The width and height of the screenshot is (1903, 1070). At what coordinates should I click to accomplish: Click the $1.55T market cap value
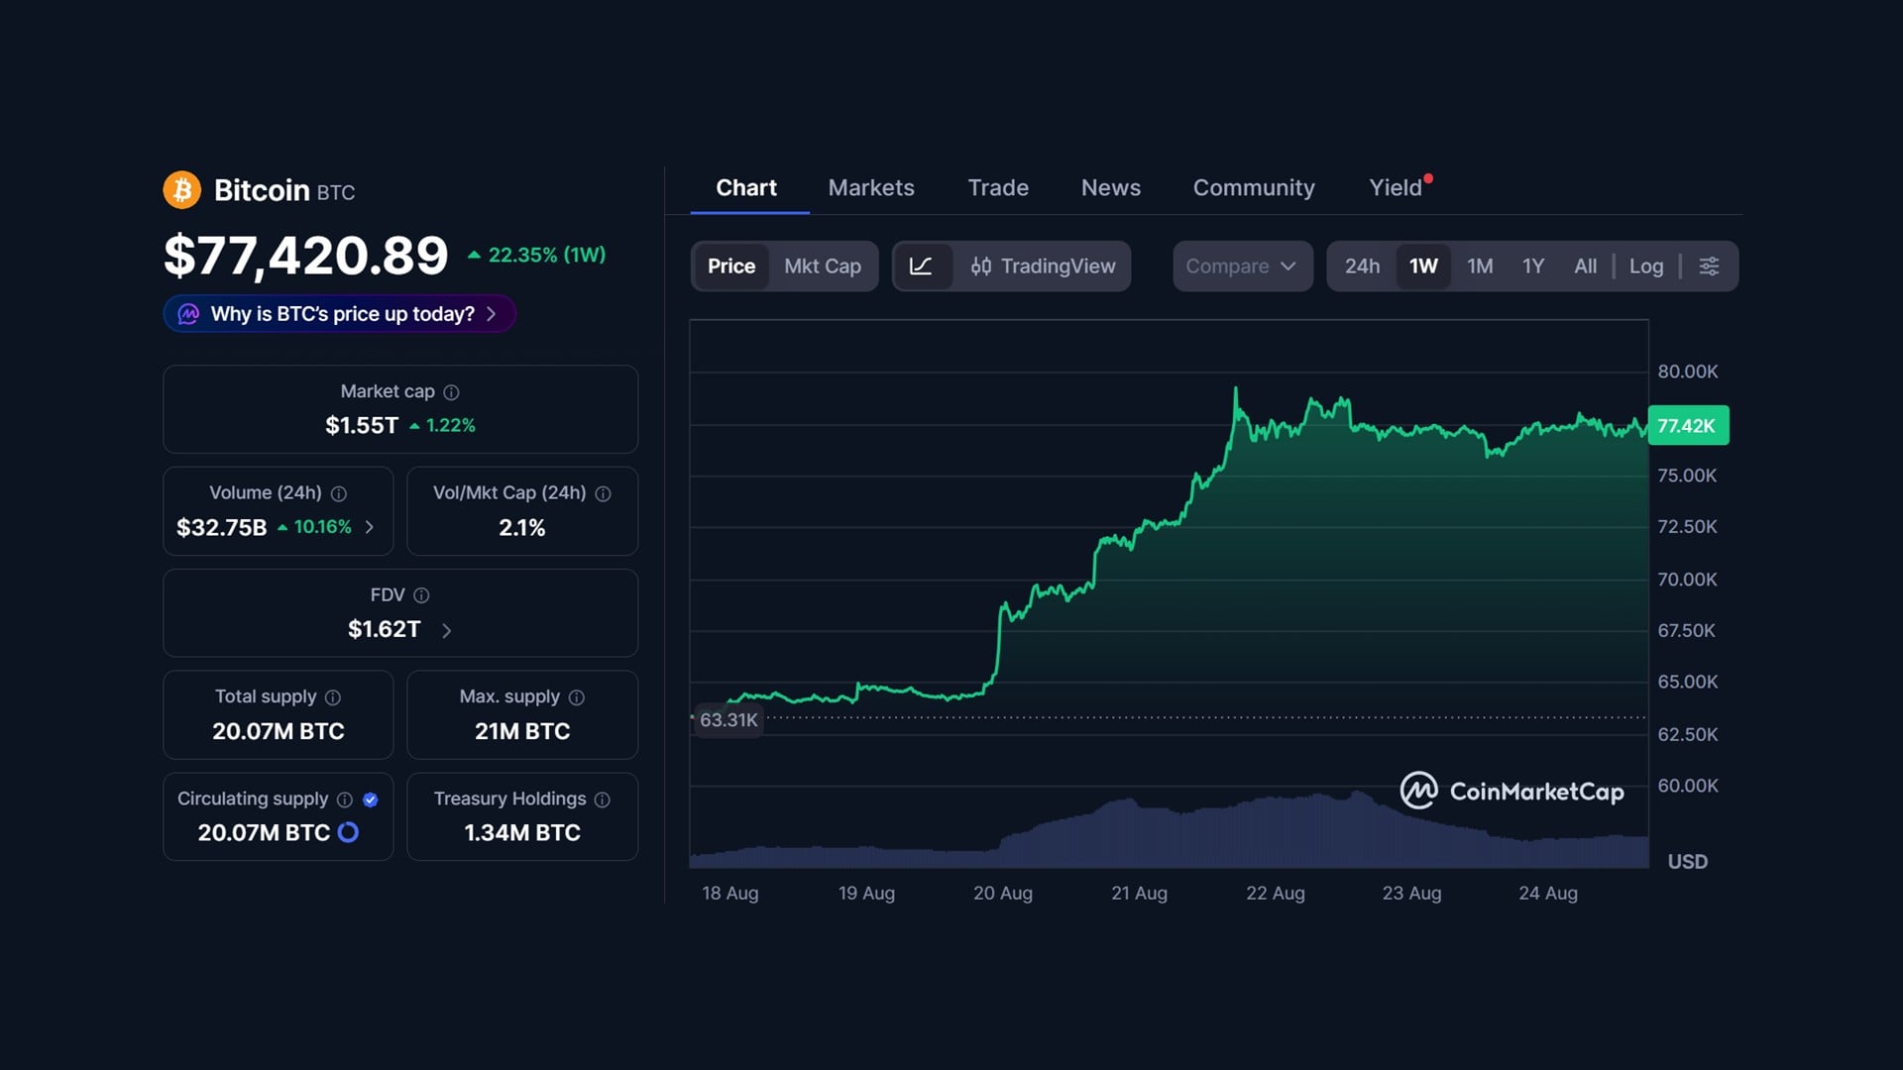click(x=362, y=426)
